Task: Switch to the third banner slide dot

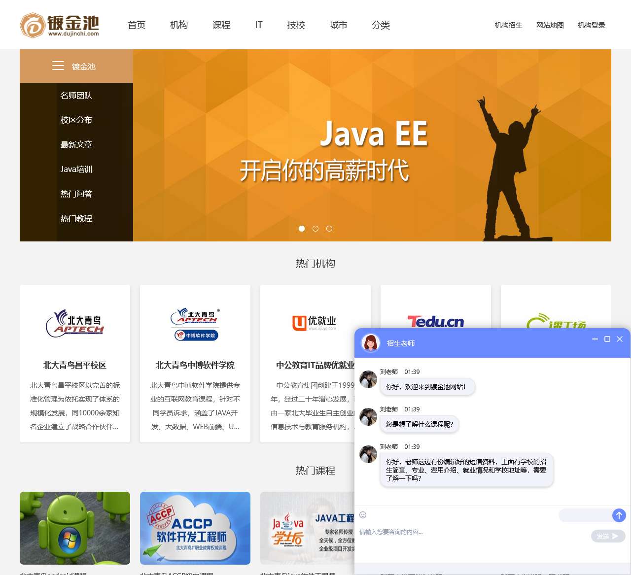Action: (329, 229)
